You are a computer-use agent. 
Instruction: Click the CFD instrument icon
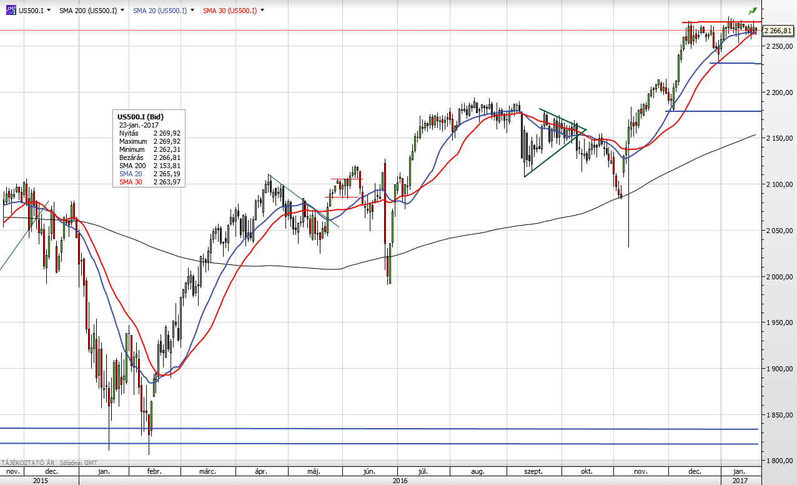tap(11, 10)
